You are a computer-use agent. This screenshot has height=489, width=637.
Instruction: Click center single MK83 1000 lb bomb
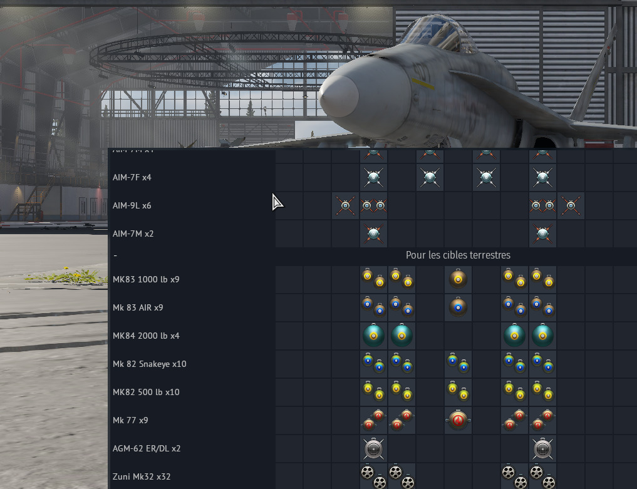pyautogui.click(x=458, y=279)
